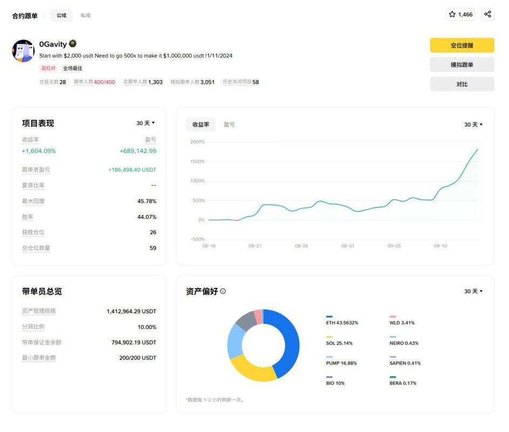Click the 45.78% drawdown value
The image size is (509, 432).
(147, 201)
